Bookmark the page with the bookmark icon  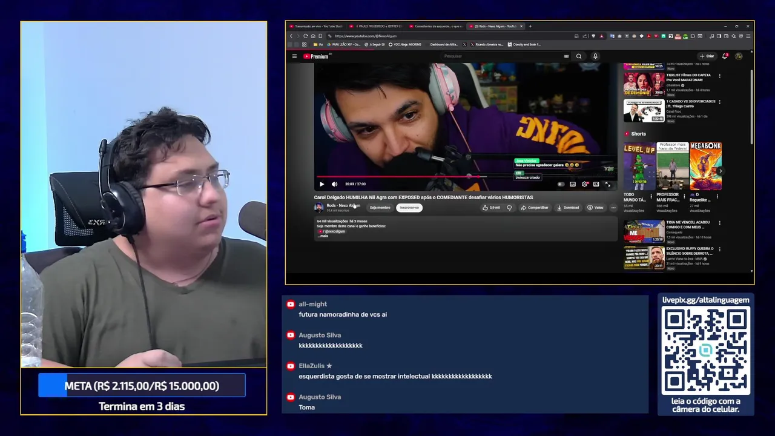click(320, 36)
